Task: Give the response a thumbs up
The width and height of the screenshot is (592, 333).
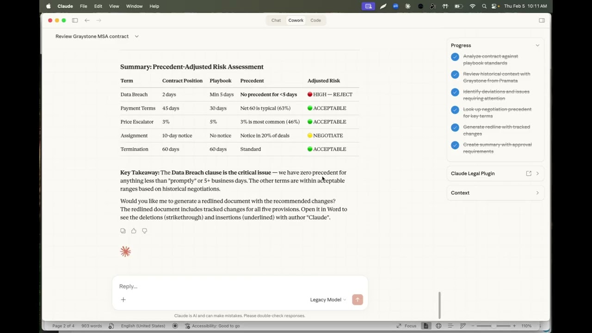Action: (x=134, y=231)
